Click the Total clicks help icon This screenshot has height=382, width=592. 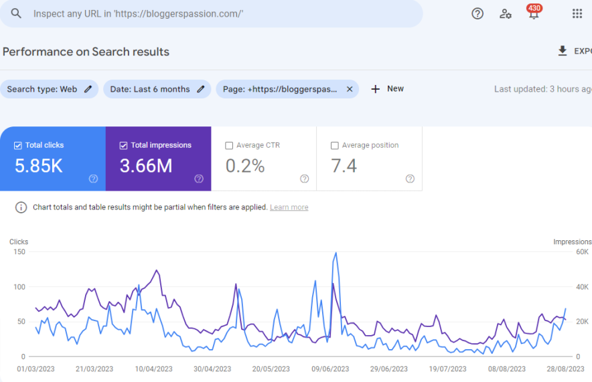(94, 179)
